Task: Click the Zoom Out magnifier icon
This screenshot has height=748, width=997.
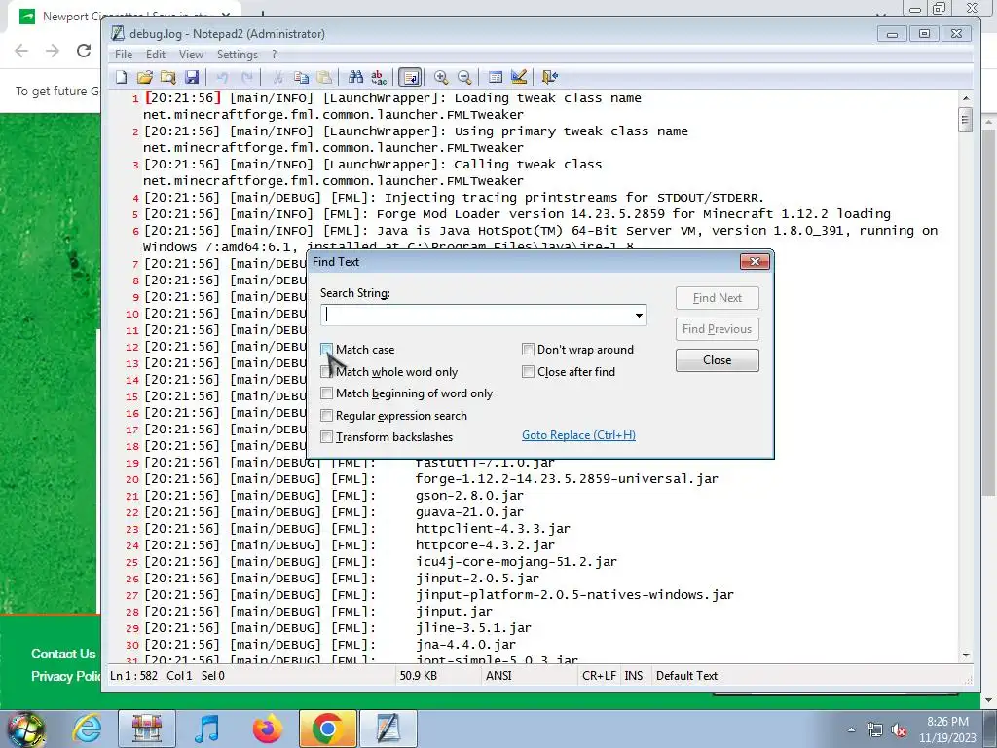Action: (464, 77)
